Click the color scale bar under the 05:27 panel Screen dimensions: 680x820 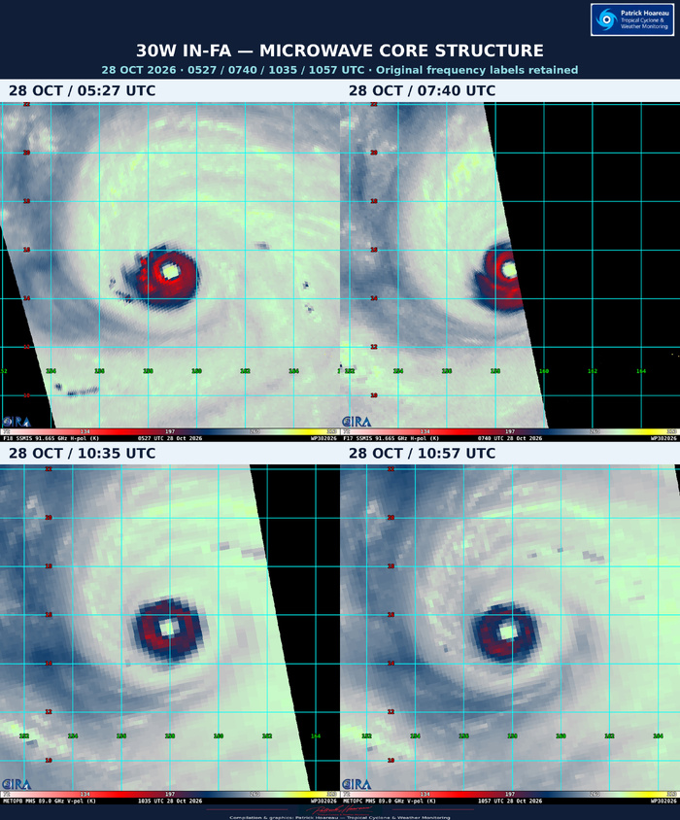click(170, 432)
